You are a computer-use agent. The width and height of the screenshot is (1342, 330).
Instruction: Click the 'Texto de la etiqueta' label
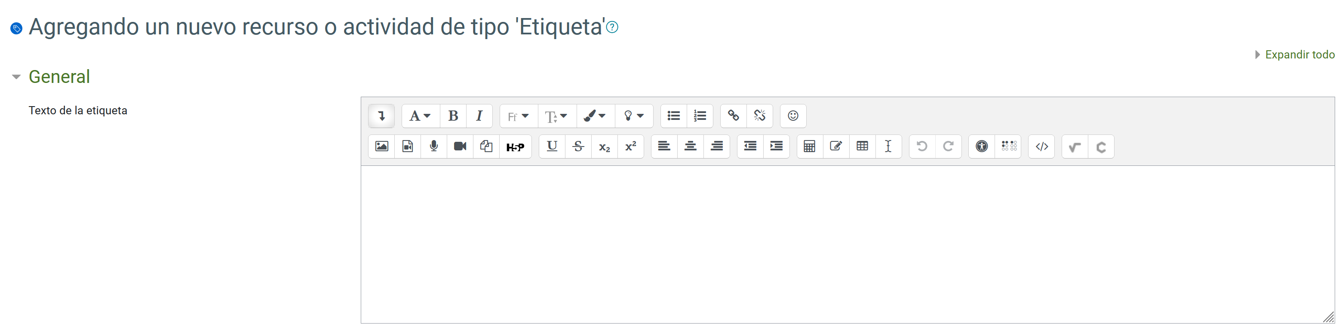(78, 110)
